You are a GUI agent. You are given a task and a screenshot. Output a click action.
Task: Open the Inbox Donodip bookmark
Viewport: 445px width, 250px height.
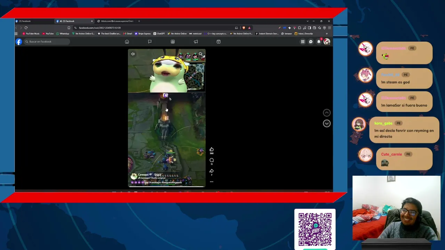coord(304,34)
